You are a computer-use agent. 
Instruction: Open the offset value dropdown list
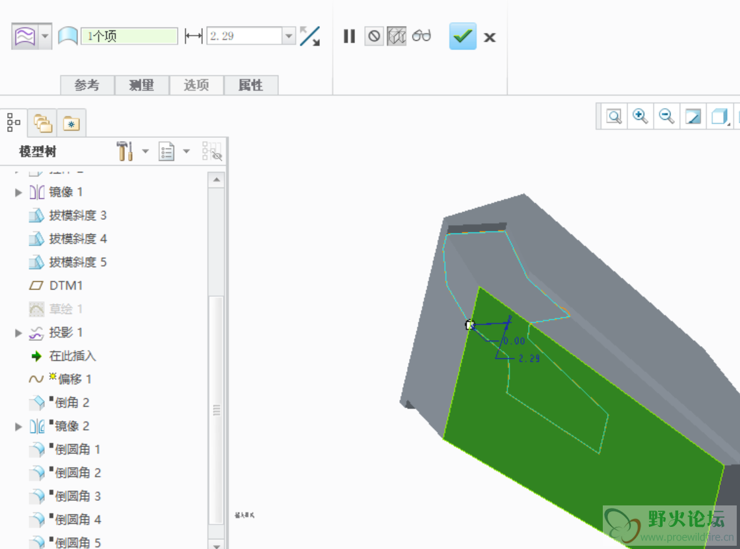coord(289,36)
